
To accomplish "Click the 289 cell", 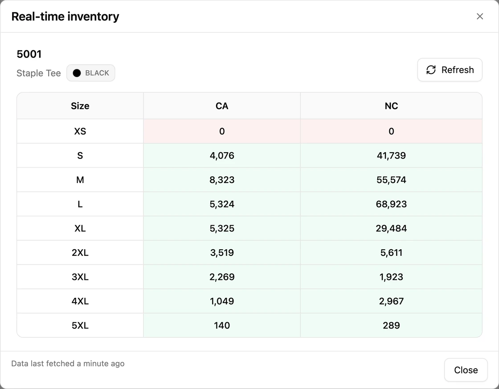I will pyautogui.click(x=391, y=325).
